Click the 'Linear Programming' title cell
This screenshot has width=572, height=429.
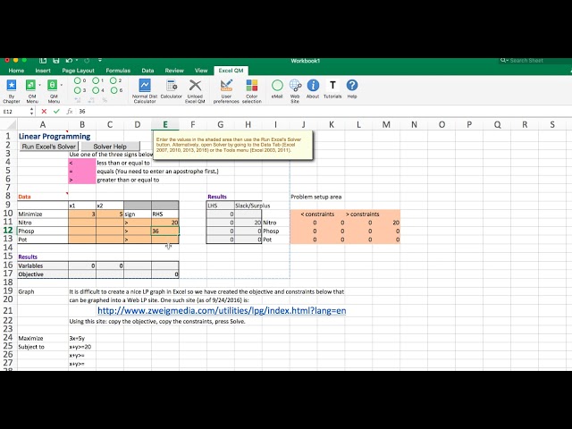pos(55,137)
